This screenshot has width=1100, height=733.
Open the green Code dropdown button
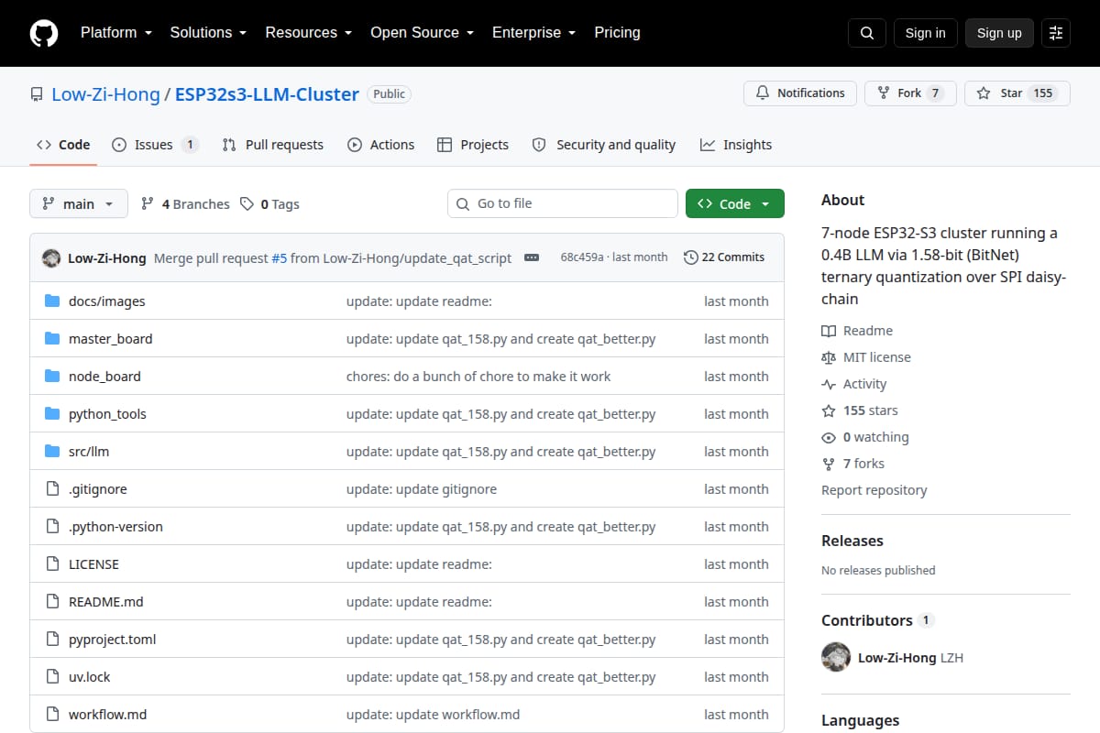click(x=735, y=204)
